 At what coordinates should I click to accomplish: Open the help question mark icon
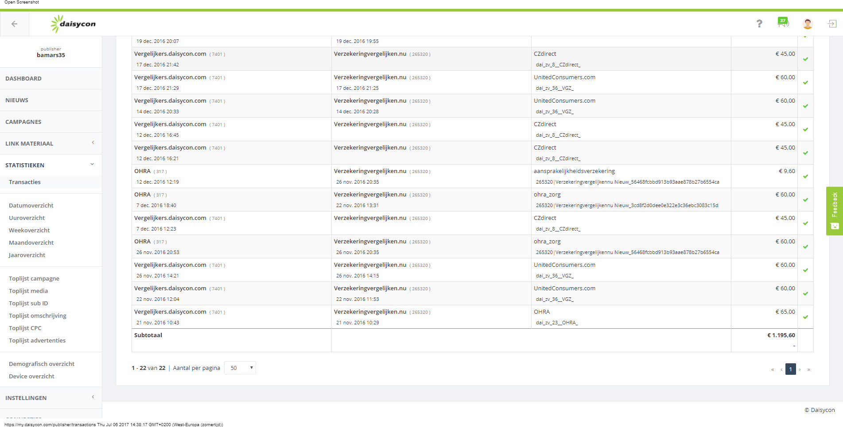759,23
